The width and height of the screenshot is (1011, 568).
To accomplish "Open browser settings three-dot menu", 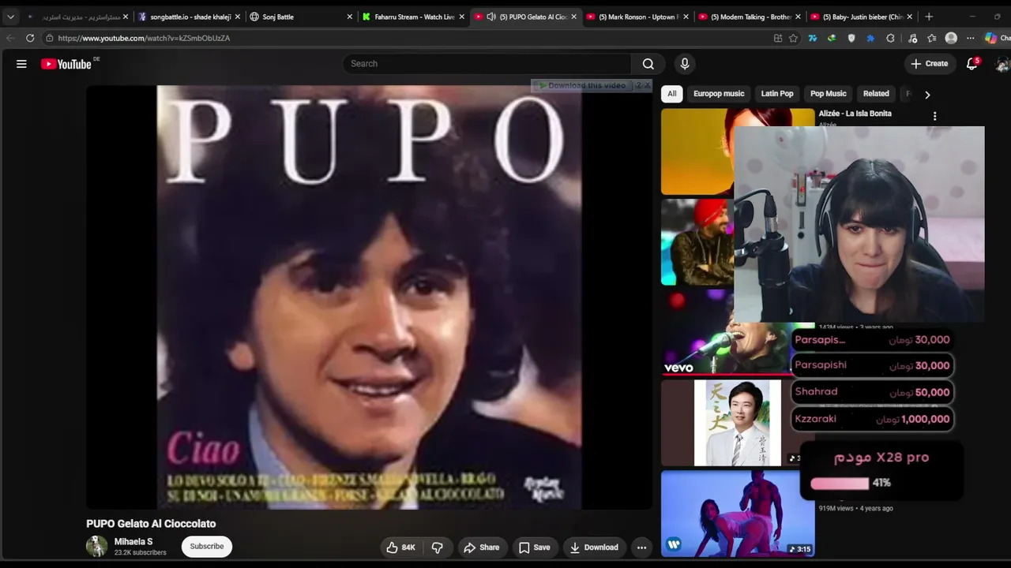I will (x=971, y=38).
